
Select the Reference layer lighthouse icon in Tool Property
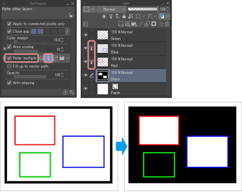coord(48,58)
